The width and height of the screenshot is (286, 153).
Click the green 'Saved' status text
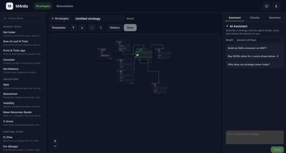point(130,18)
